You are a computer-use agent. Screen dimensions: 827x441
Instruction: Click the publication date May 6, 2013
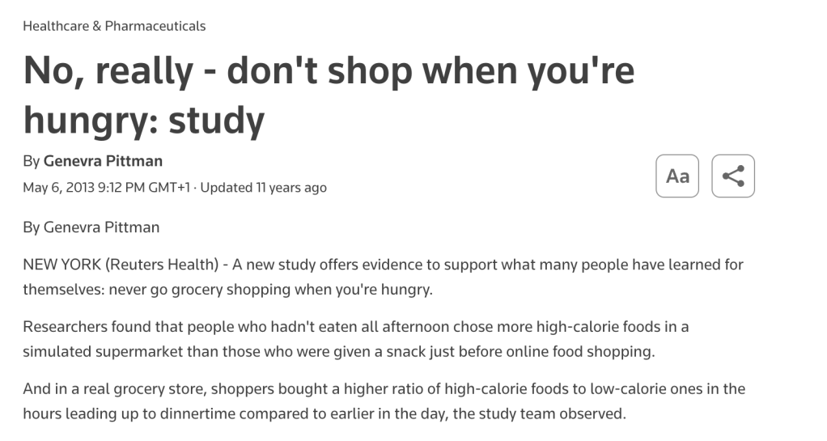[x=57, y=187]
